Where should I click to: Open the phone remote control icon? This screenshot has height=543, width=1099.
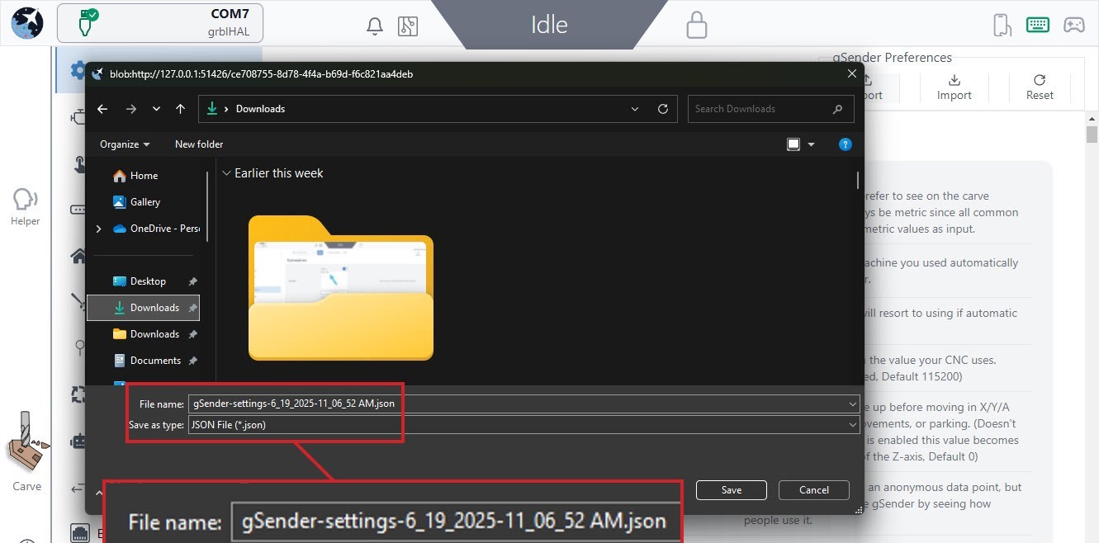pyautogui.click(x=1002, y=25)
